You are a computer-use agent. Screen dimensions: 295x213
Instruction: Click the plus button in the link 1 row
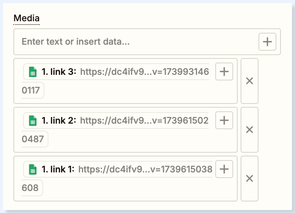coord(224,169)
